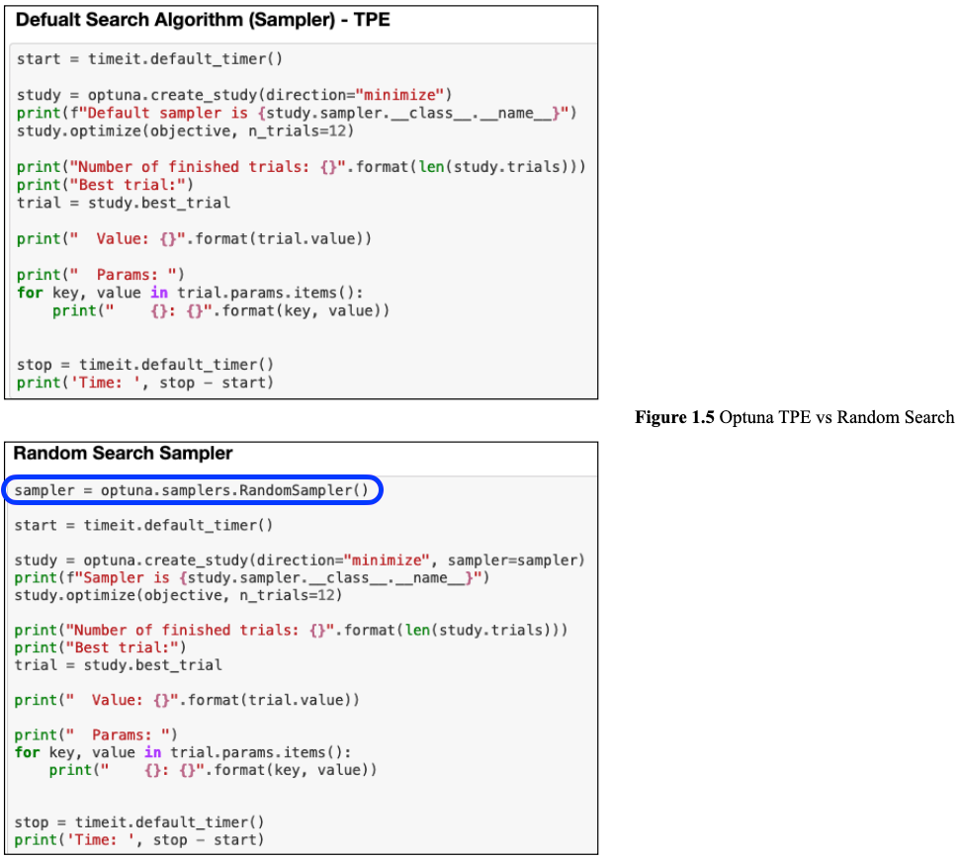Click the stop timer line in TPE cell
The height and width of the screenshot is (860, 959).
coord(145,365)
